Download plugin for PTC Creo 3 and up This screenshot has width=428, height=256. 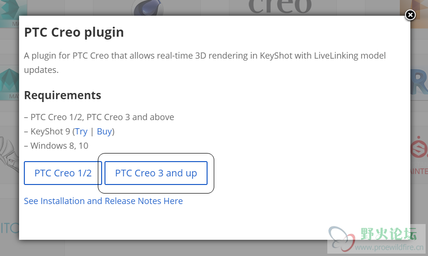pos(156,173)
